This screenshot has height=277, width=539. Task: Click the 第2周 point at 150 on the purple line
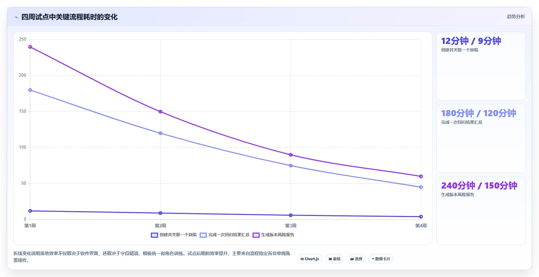[160, 112]
